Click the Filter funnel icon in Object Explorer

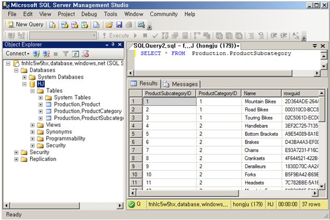coord(66,54)
